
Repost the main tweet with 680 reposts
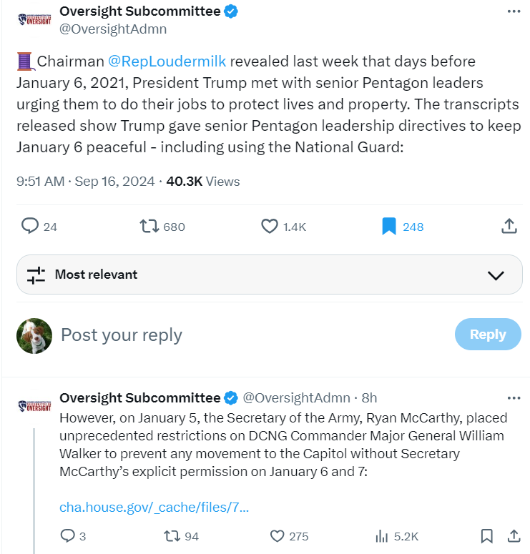point(149,227)
